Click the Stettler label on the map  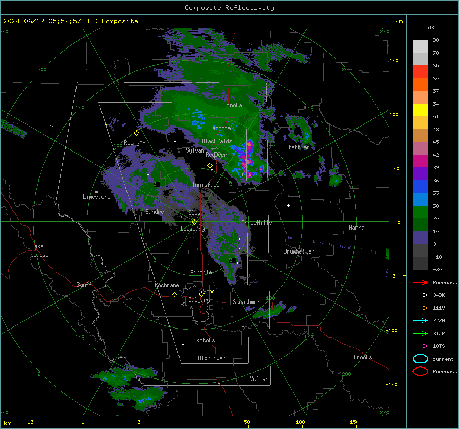point(297,147)
